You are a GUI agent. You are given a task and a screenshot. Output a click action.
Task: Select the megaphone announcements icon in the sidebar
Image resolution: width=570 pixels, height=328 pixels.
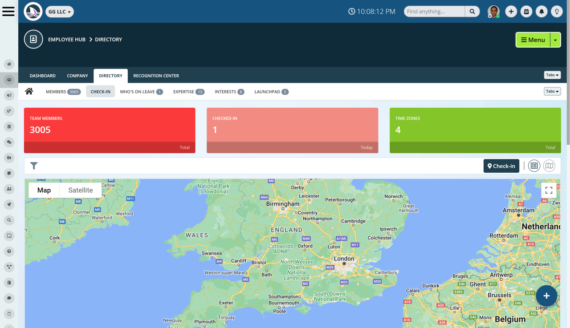coord(9,95)
